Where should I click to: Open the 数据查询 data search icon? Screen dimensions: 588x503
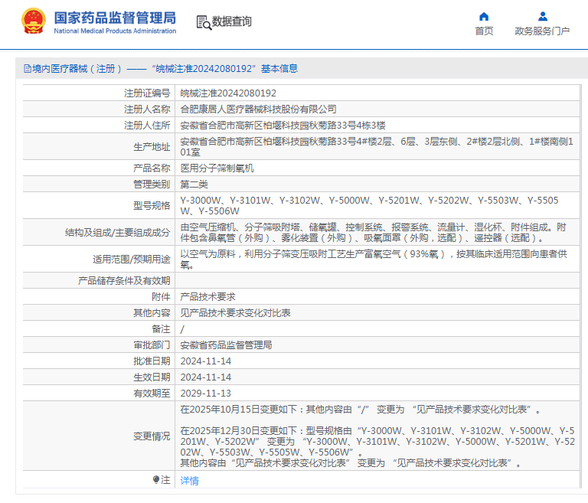(x=204, y=22)
